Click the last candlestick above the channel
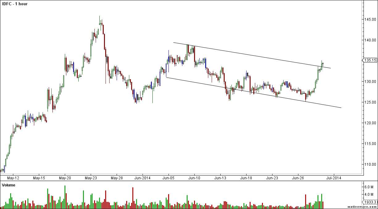This screenshot has height=209, width=378. [322, 64]
